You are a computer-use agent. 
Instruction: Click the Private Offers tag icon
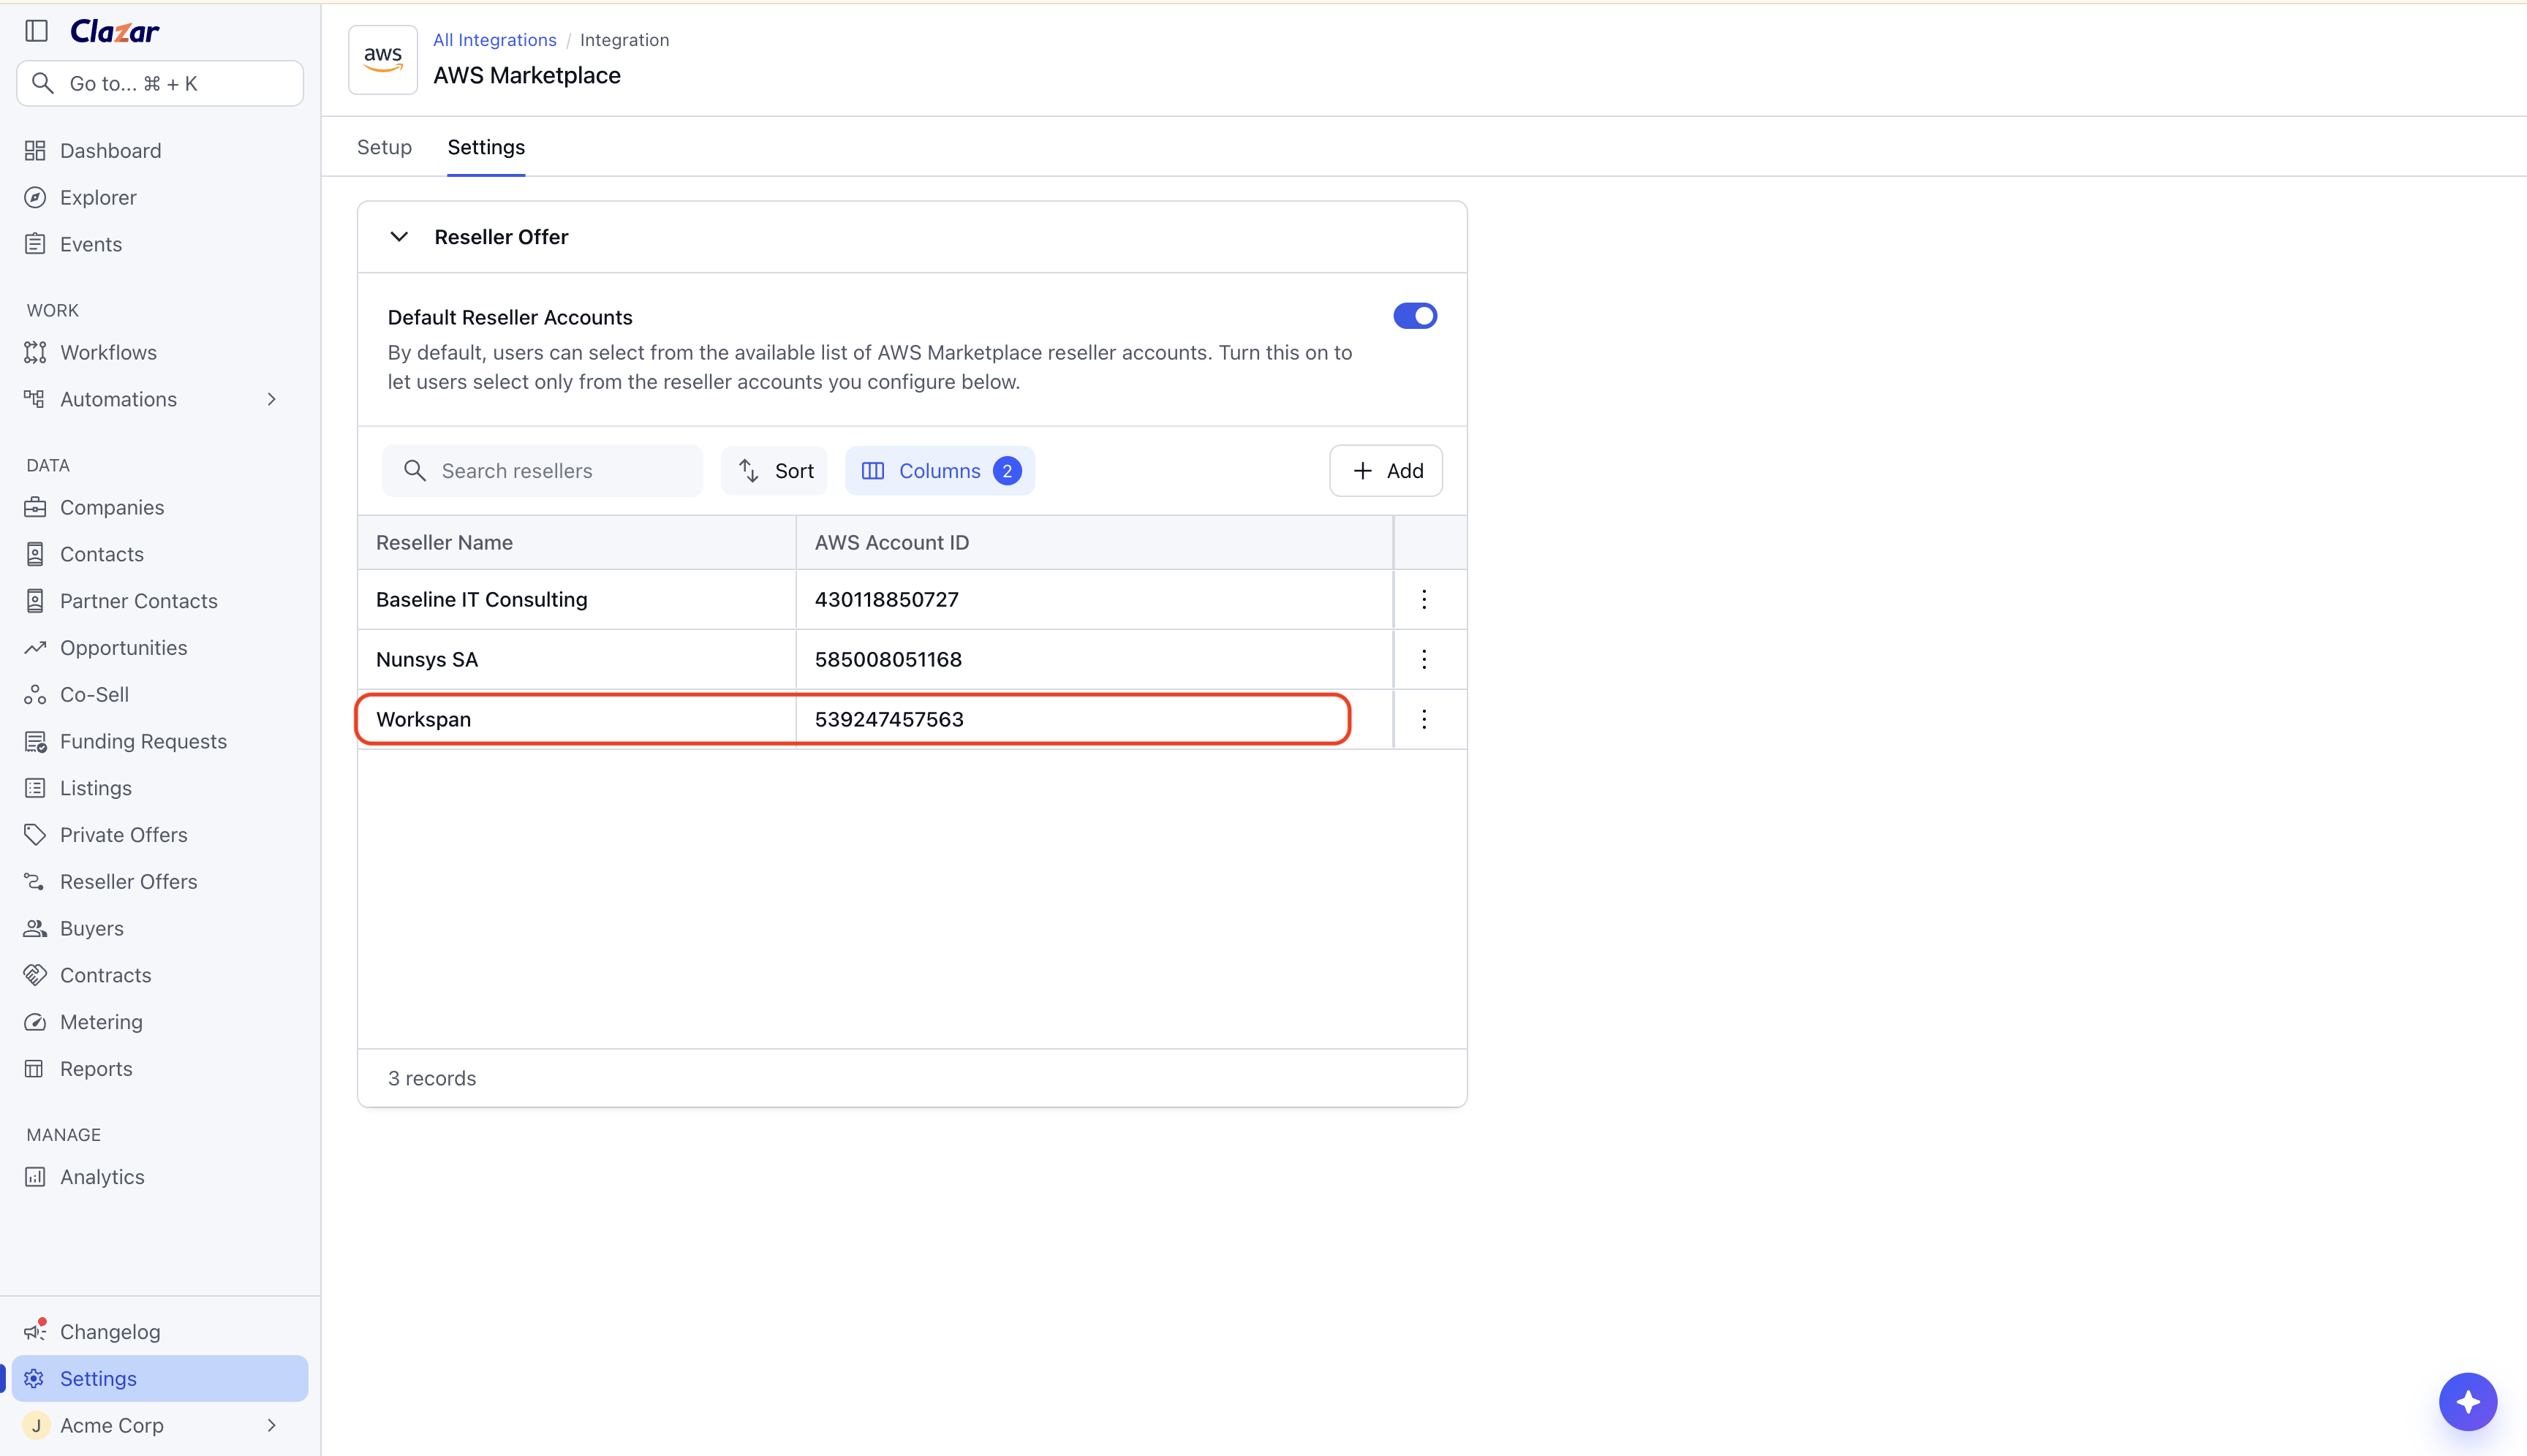(35, 835)
